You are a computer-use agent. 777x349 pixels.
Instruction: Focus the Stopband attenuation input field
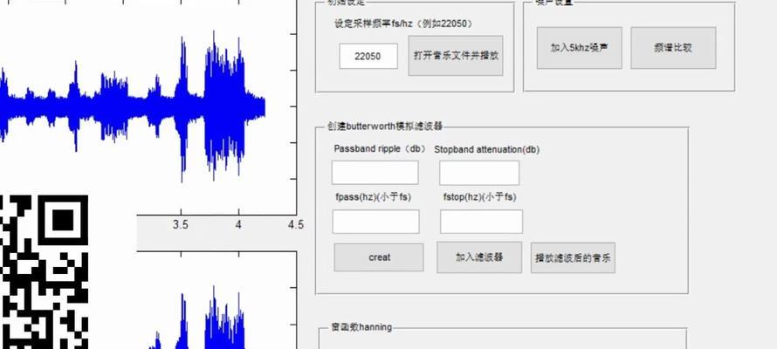click(479, 173)
